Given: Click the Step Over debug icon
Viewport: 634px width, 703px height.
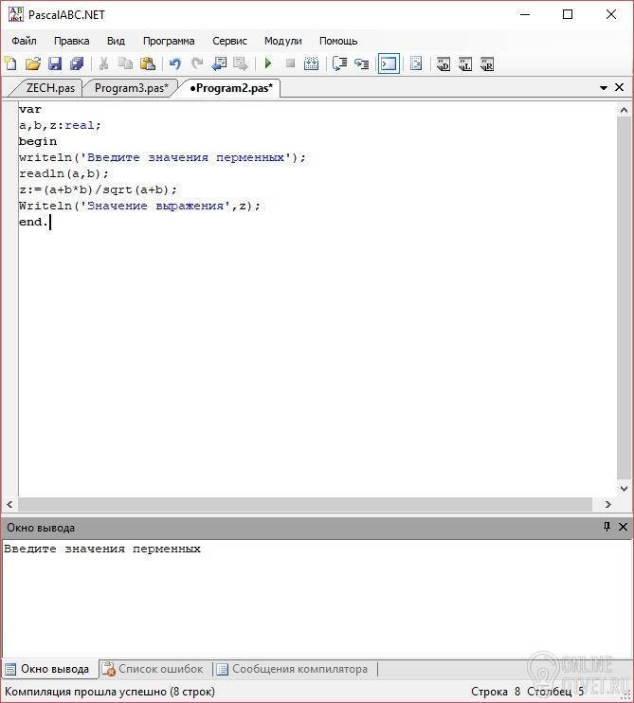Looking at the screenshot, I should (x=340, y=63).
